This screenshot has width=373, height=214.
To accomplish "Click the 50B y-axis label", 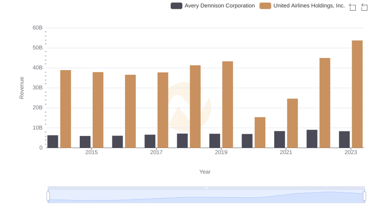I will 38,48.
